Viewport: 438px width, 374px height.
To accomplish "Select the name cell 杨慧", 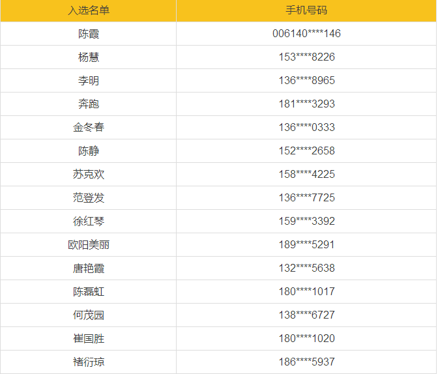I will 88,57.
